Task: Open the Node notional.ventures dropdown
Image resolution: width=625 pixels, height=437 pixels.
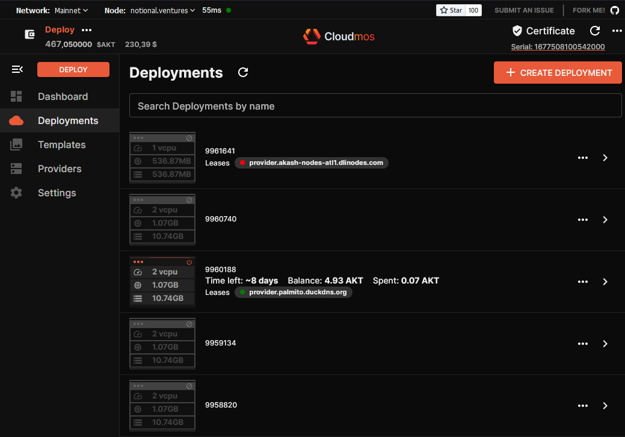Action: tap(162, 10)
